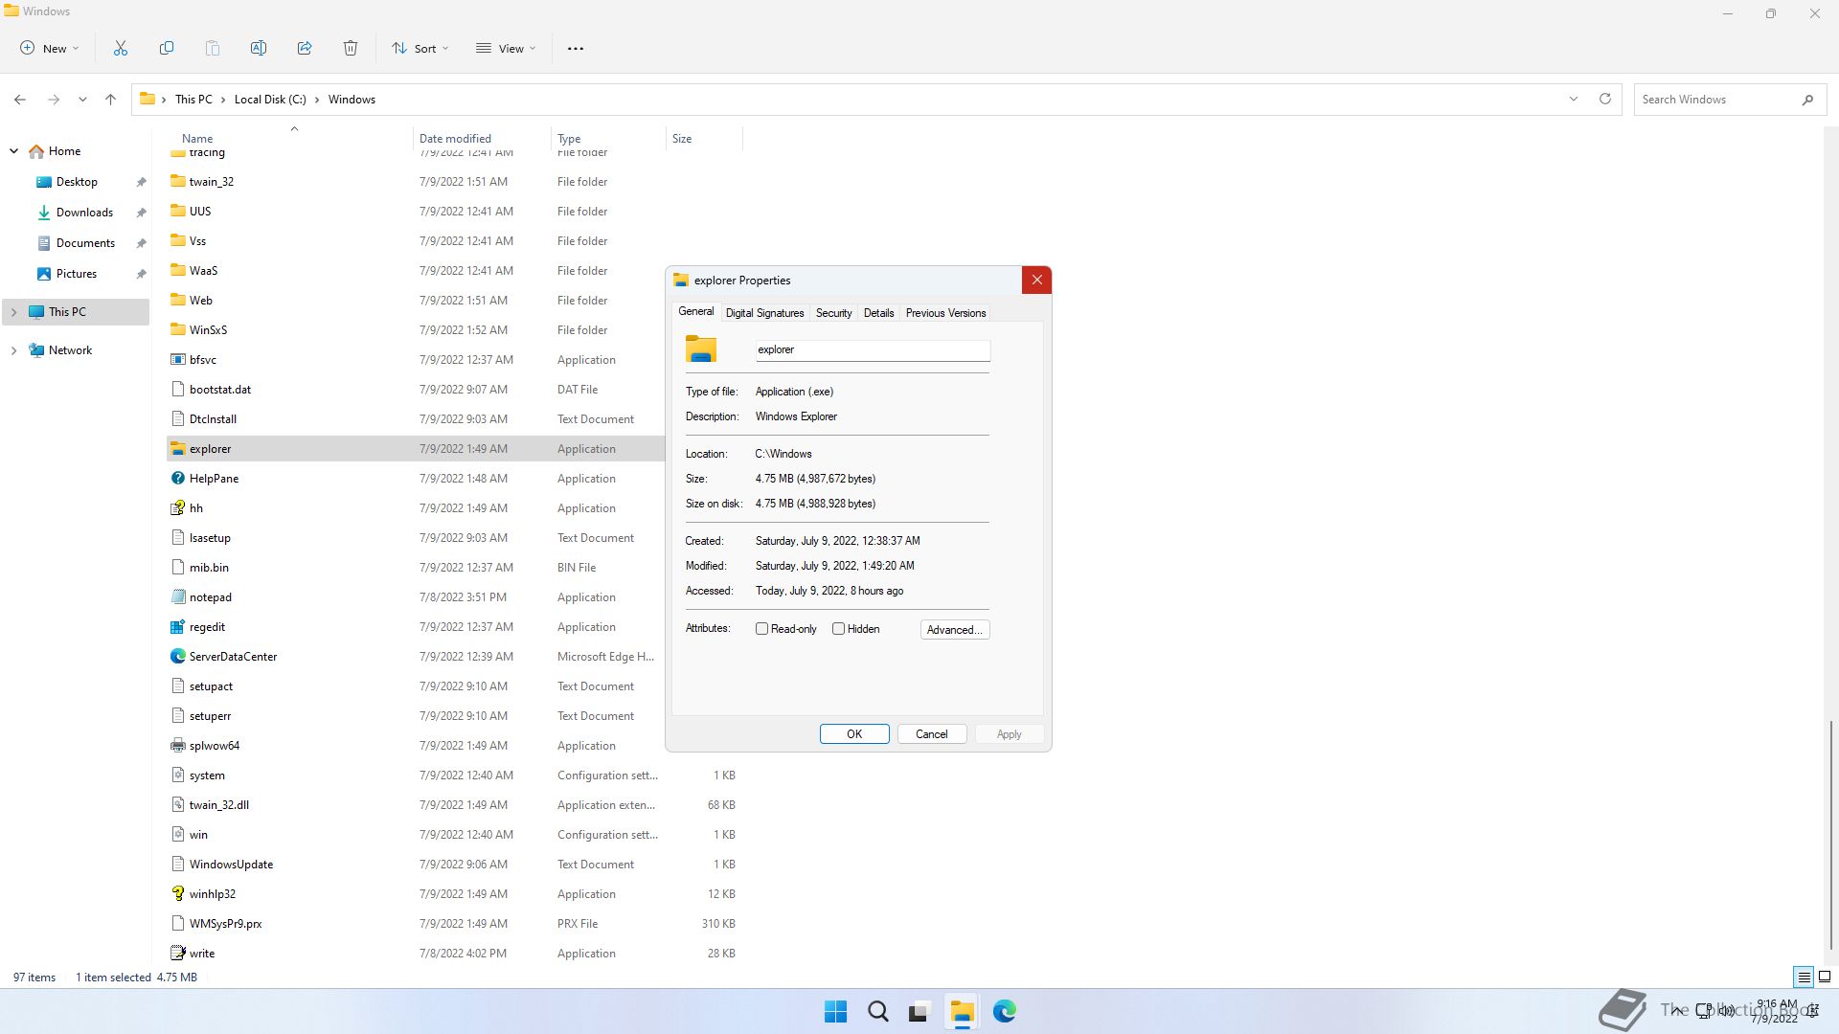The height and width of the screenshot is (1034, 1839).
Task: Select the ServerDataCenter Edge file icon
Action: click(x=177, y=657)
